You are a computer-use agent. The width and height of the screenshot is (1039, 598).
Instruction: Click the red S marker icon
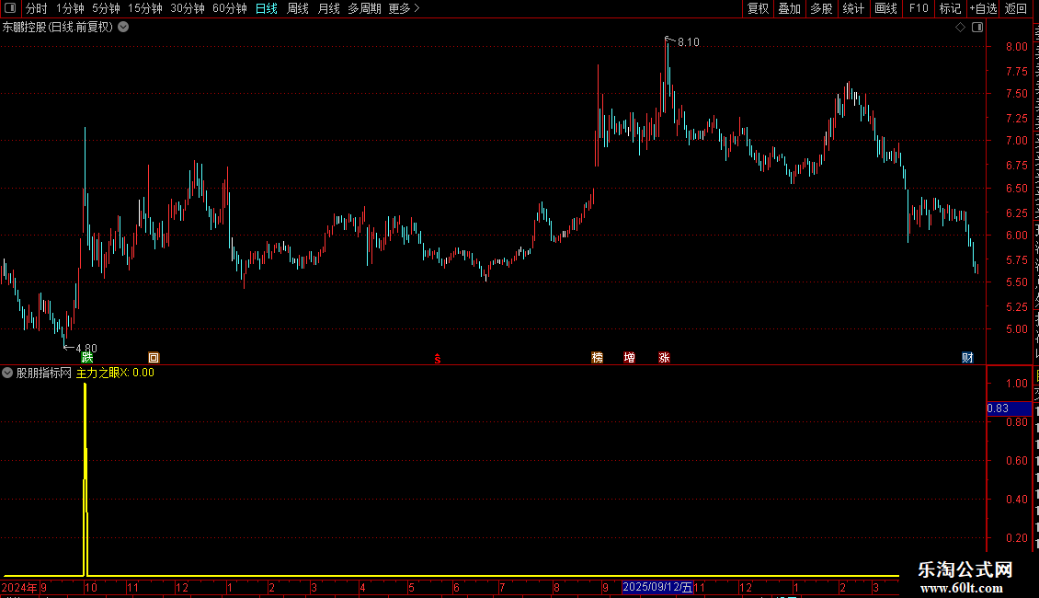pos(438,359)
